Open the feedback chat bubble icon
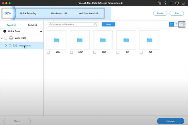This screenshot has height=125, width=188. [177, 3]
